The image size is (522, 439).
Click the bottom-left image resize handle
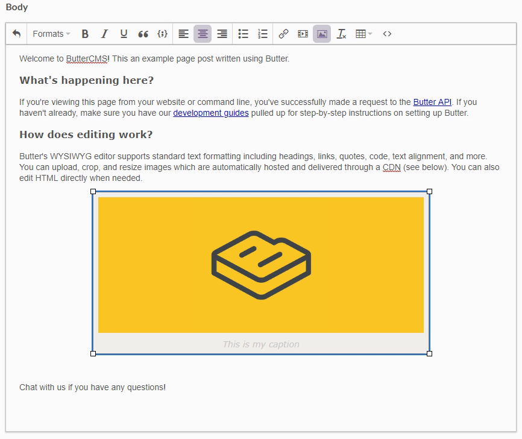coord(93,353)
